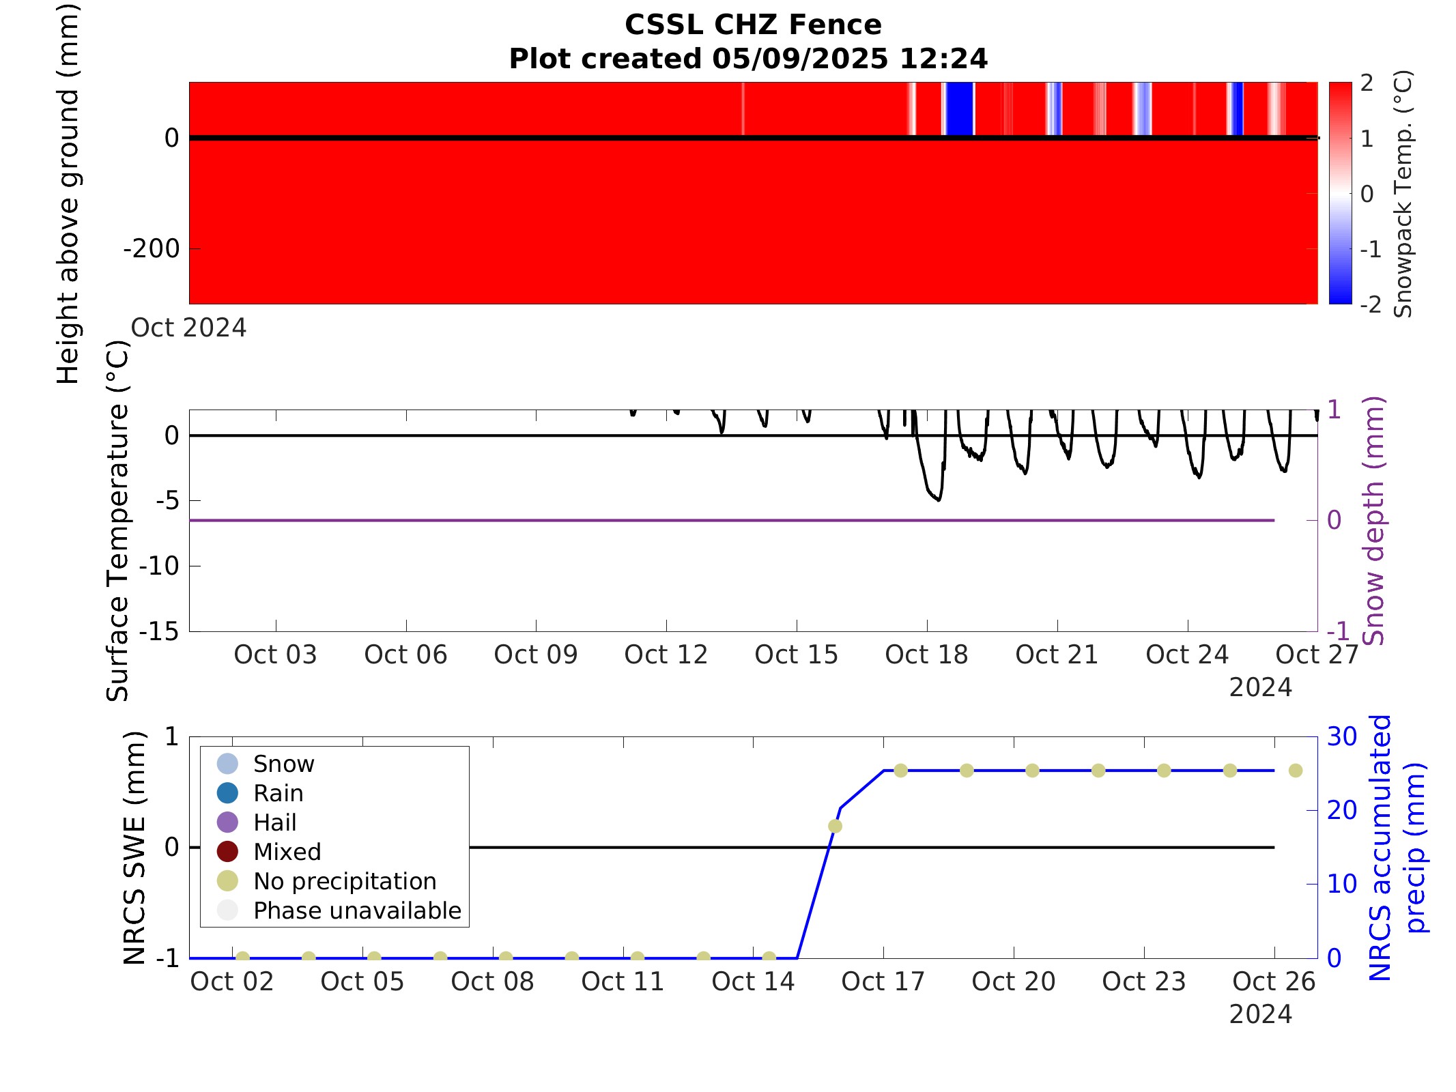Click the "Hail" legend marker dot
Image resolution: width=1456 pixels, height=1092 pixels.
[227, 822]
